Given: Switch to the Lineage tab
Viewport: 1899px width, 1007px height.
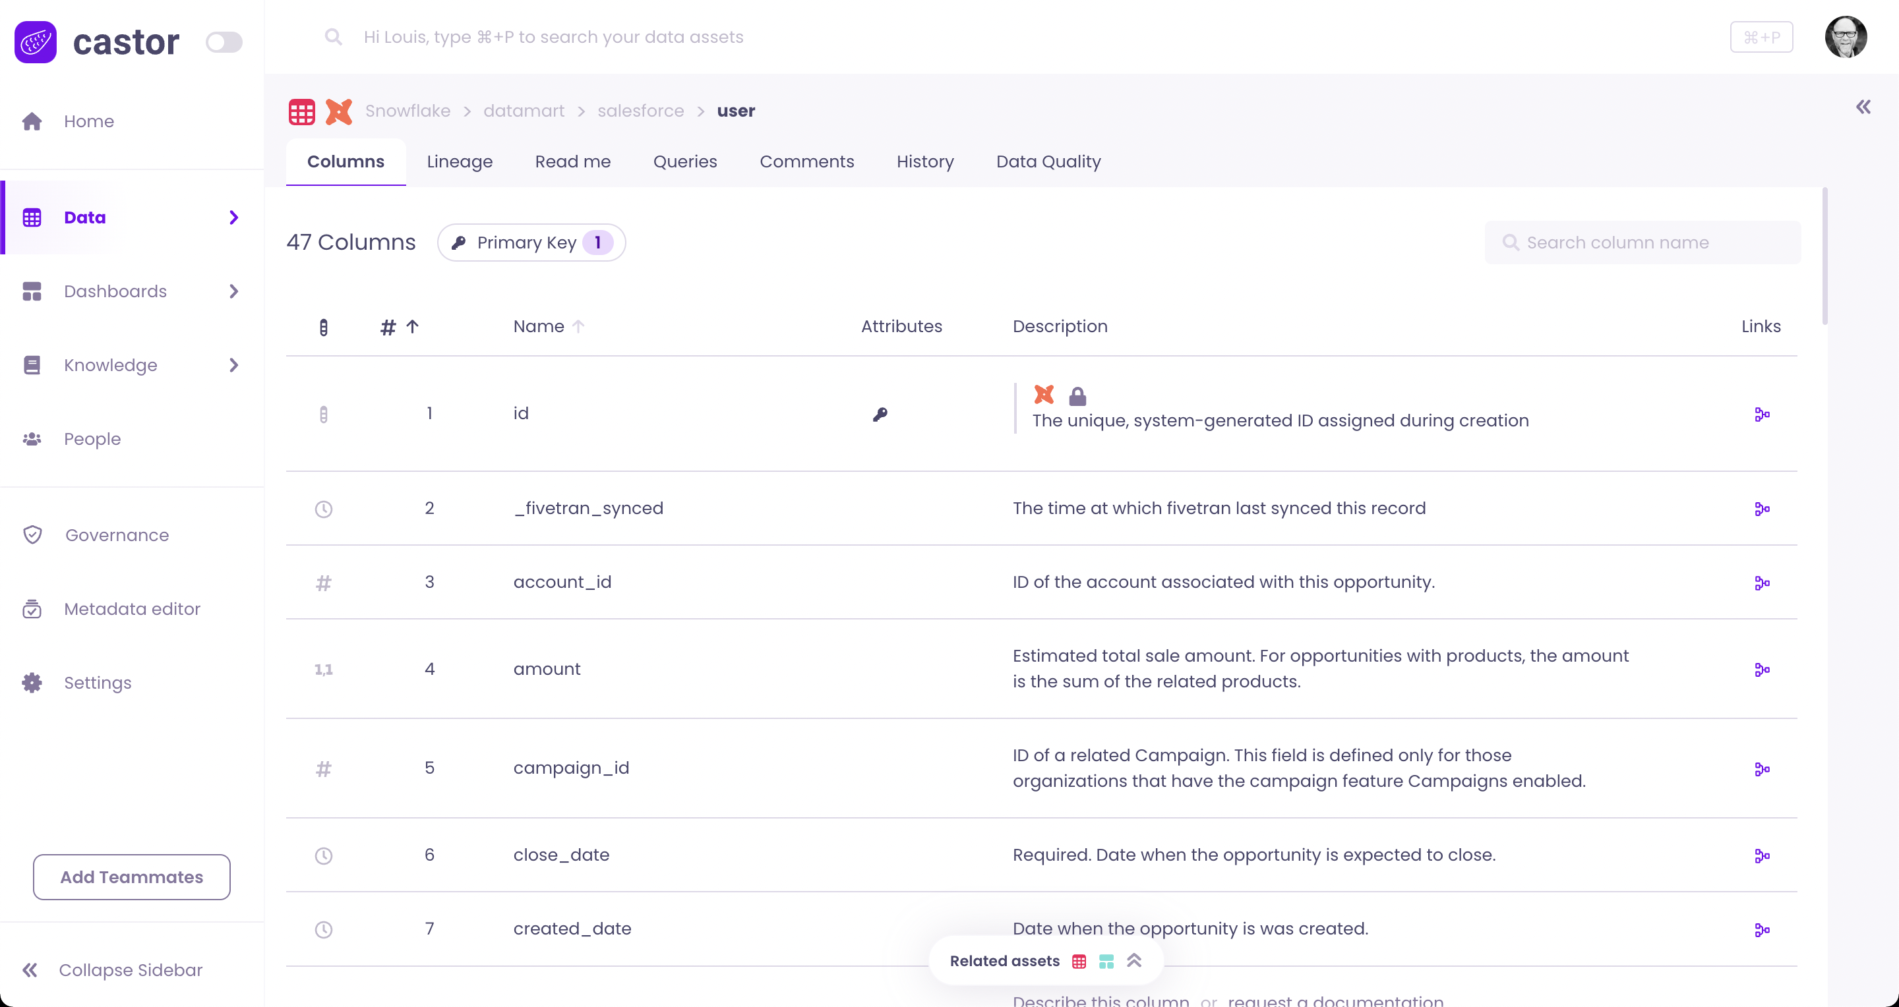Looking at the screenshot, I should (460, 161).
